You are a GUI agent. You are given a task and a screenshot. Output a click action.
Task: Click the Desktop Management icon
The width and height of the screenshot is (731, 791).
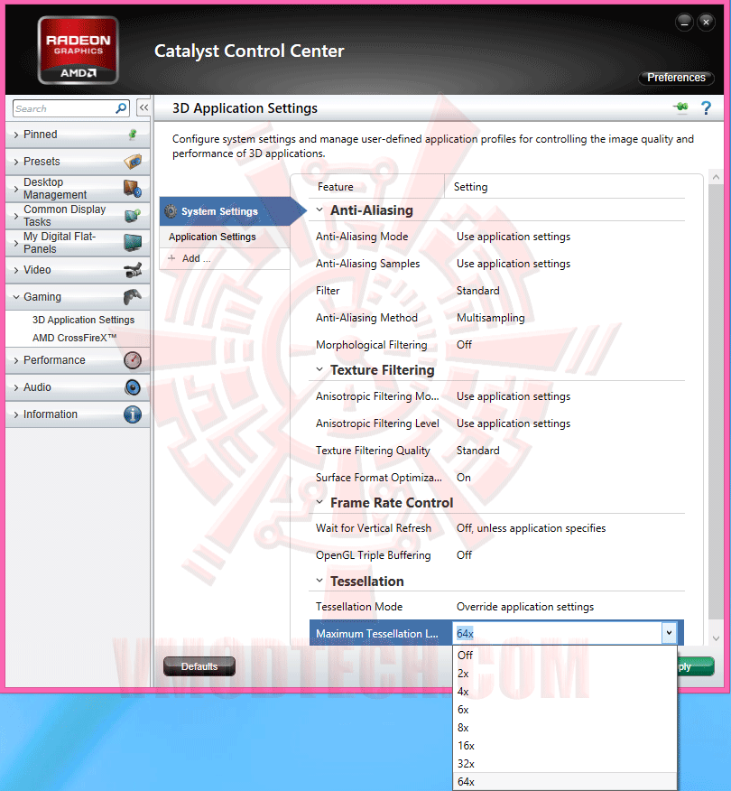(x=133, y=189)
